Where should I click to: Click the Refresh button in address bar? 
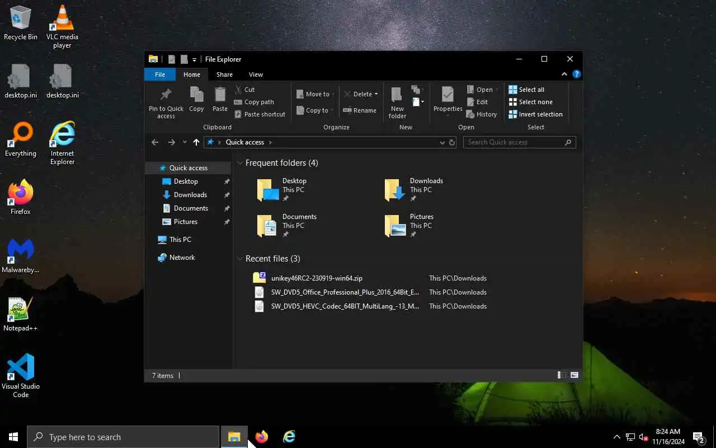pos(452,142)
